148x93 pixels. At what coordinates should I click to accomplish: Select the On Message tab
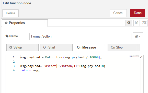pyautogui.click(x=90, y=48)
